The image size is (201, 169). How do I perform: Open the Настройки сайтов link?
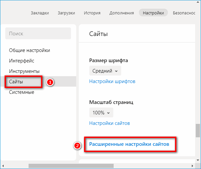[x=110, y=123]
